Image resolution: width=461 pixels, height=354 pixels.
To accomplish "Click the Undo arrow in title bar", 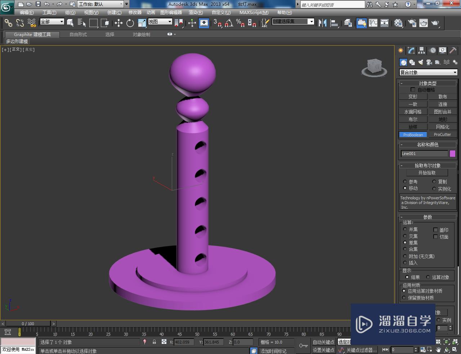I will coord(47,4).
